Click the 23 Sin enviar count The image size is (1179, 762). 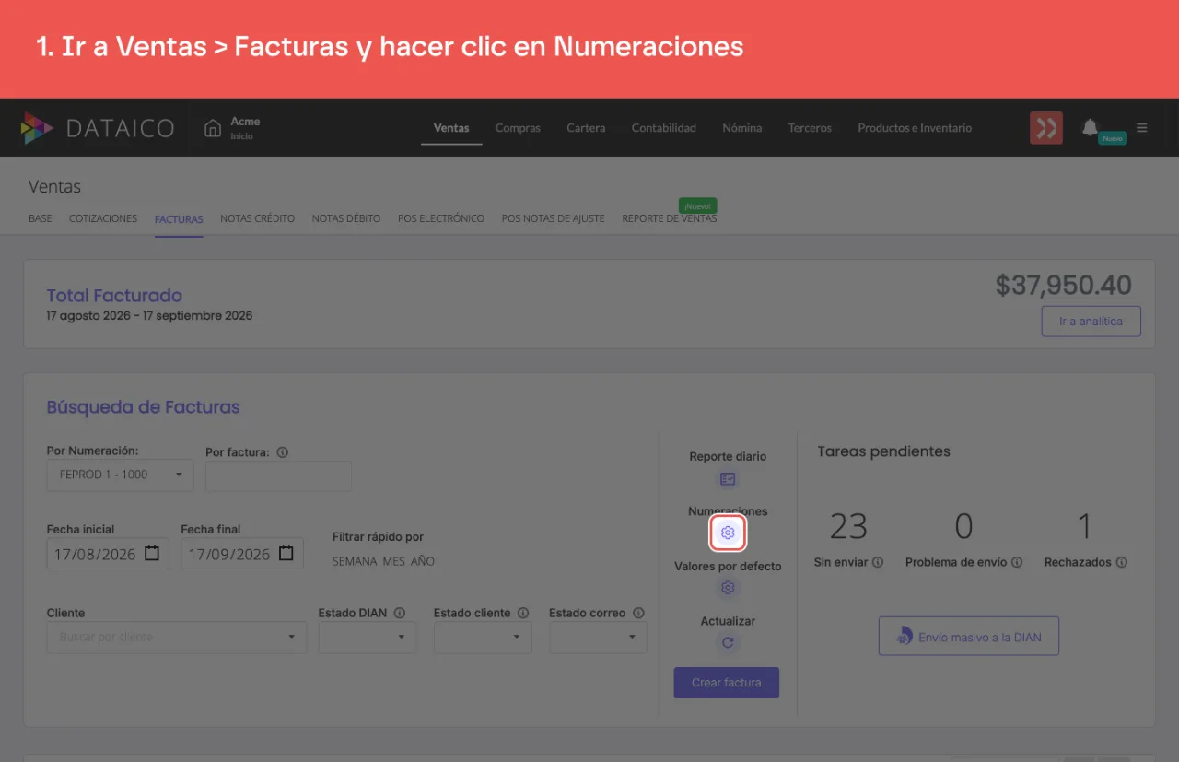[x=848, y=526]
